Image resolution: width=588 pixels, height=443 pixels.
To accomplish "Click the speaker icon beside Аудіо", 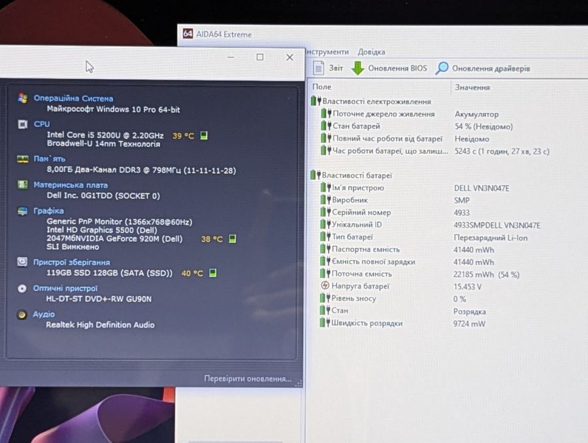I will (x=22, y=314).
